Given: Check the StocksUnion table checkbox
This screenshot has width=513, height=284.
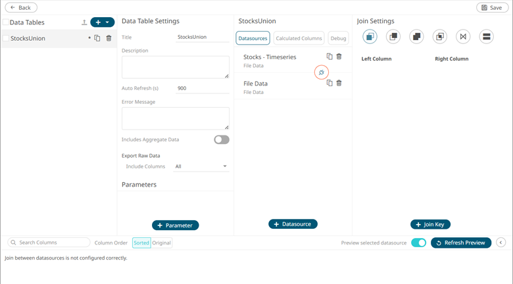Looking at the screenshot, I should 6,39.
